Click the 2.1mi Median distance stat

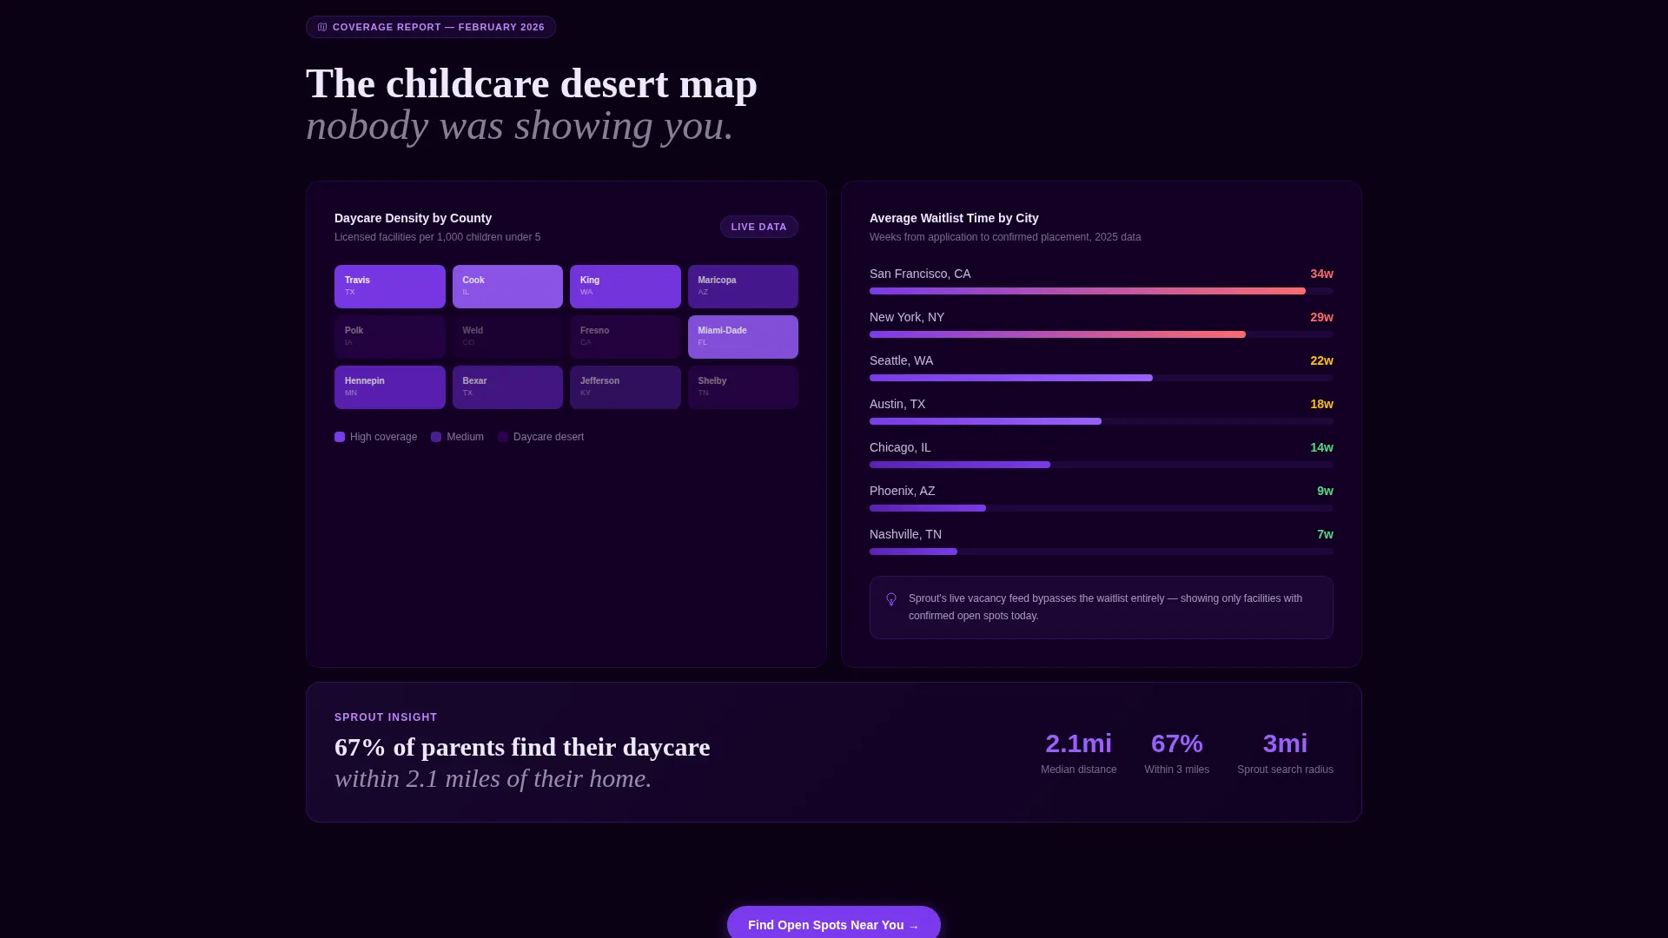point(1079,753)
